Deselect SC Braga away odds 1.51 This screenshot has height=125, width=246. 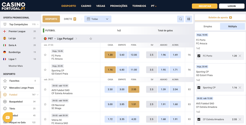click(x=134, y=104)
